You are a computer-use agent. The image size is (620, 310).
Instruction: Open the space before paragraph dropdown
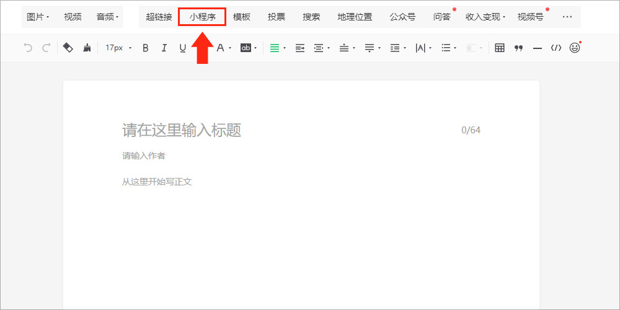pos(347,48)
